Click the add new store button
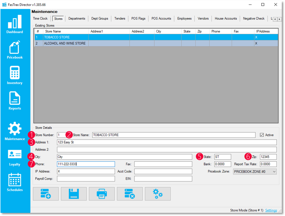This screenshot has width=285, height=216. pyautogui.click(x=46, y=194)
